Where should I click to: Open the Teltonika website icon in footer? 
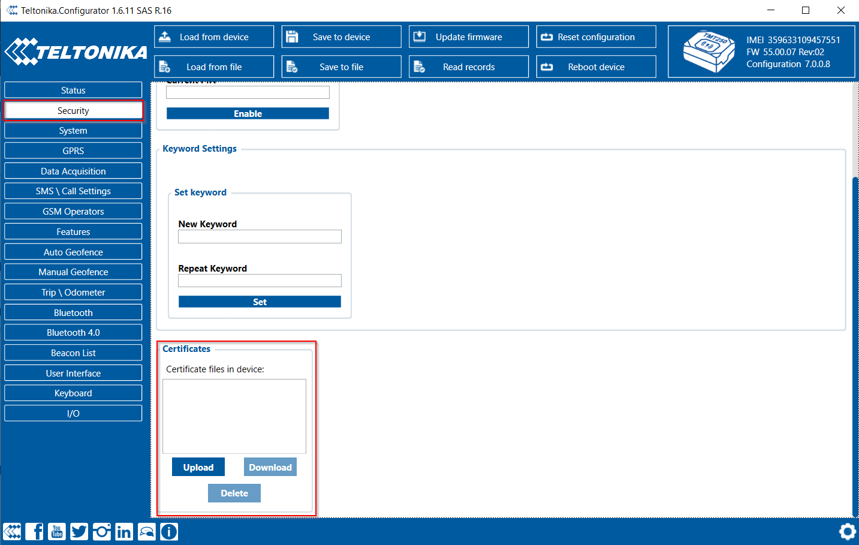coord(13,531)
